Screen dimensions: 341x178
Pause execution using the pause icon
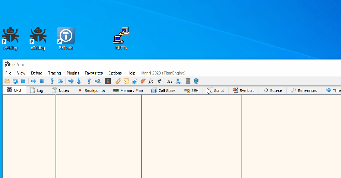point(42,81)
